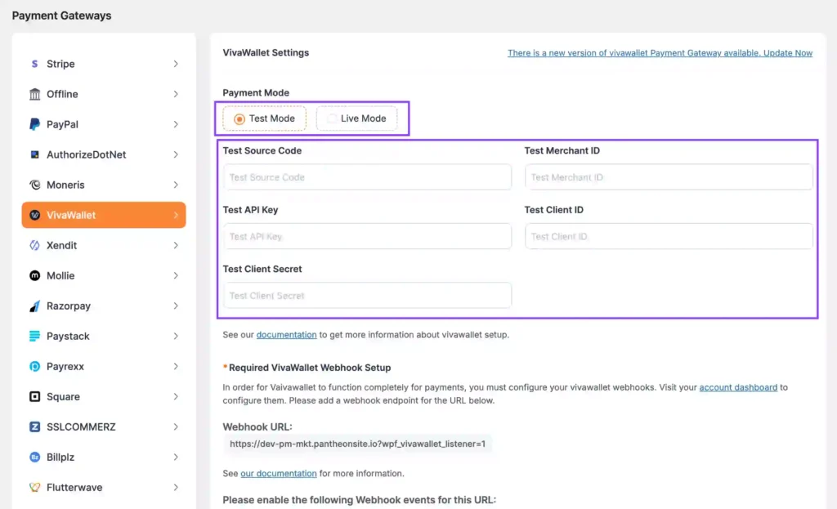Click the SSLCOMMERZ logo icon

[x=34, y=426]
